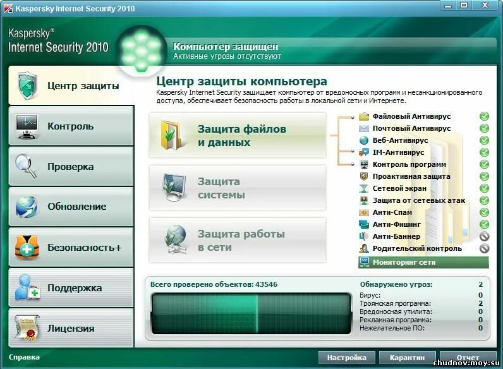
Task: Click the Защита от сетевых атак icon
Action: [364, 200]
